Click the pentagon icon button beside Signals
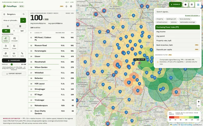The height and width of the screenshot is (126, 203). tap(185, 5)
